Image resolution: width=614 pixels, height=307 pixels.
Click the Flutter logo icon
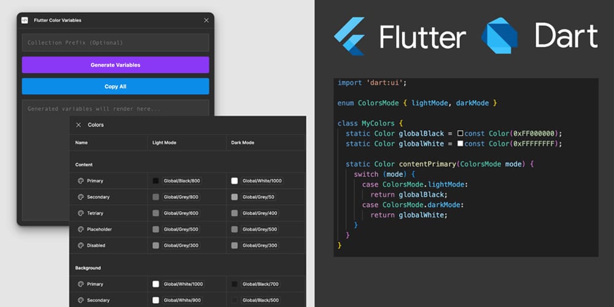point(349,36)
